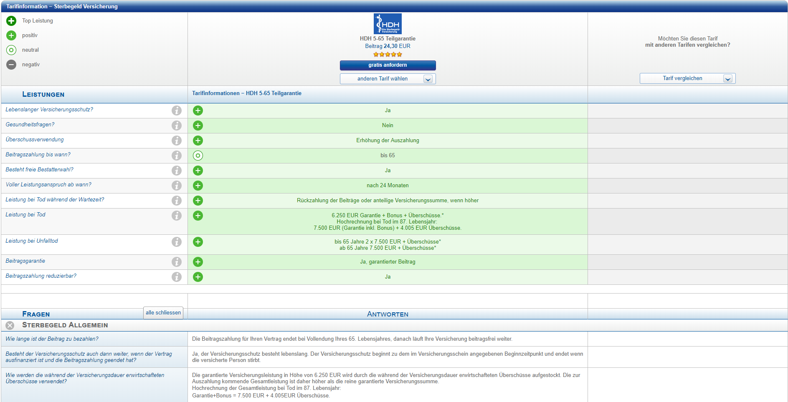Open Beitragsgarantie info icon
The width and height of the screenshot is (788, 402).
point(177,262)
